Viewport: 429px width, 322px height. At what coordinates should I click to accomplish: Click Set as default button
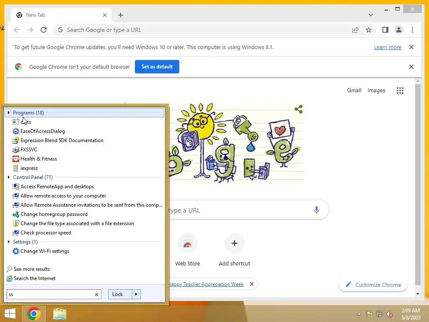(x=157, y=67)
